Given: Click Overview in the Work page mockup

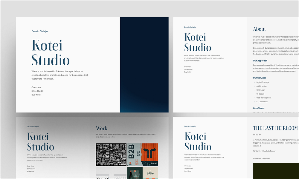Looking at the screenshot, I should click(x=30, y=166).
